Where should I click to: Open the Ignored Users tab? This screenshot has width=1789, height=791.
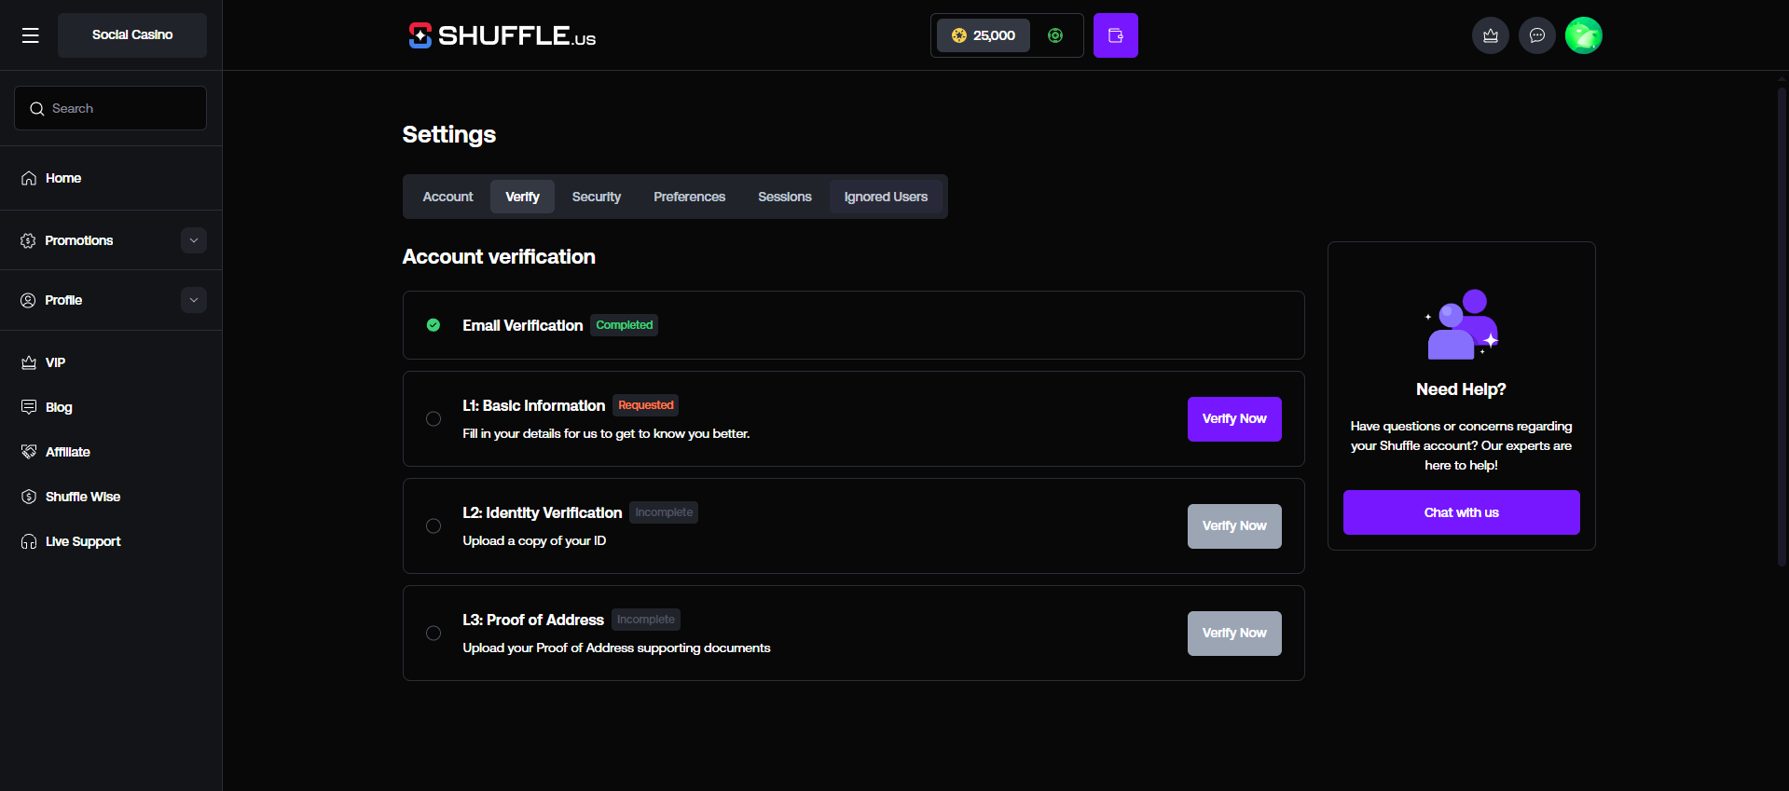887,197
